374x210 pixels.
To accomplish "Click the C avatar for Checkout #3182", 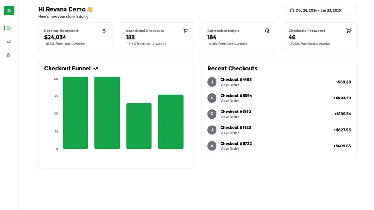I will (212, 114).
